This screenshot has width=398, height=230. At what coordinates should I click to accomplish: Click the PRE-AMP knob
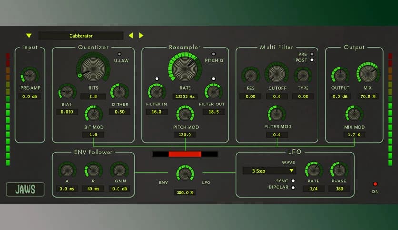(30, 75)
